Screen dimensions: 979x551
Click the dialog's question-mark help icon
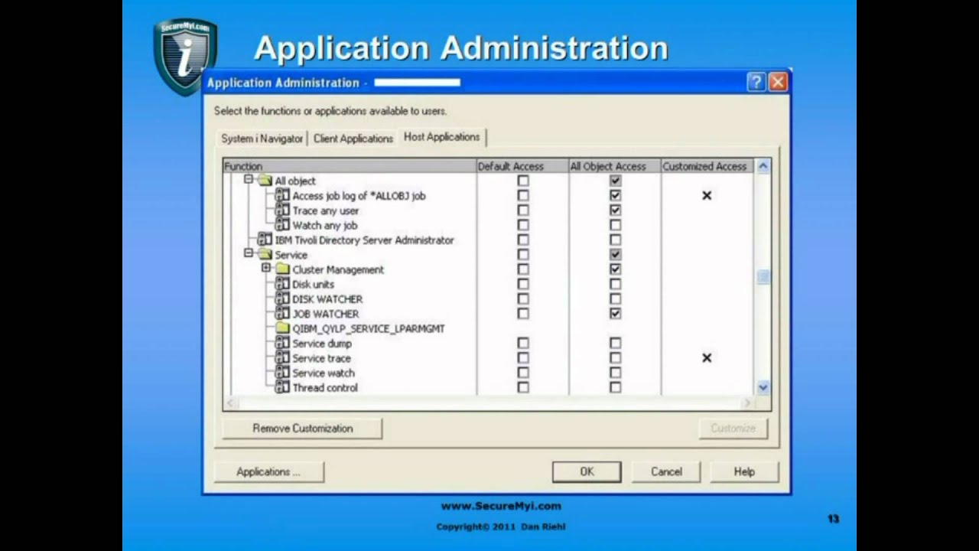point(756,83)
